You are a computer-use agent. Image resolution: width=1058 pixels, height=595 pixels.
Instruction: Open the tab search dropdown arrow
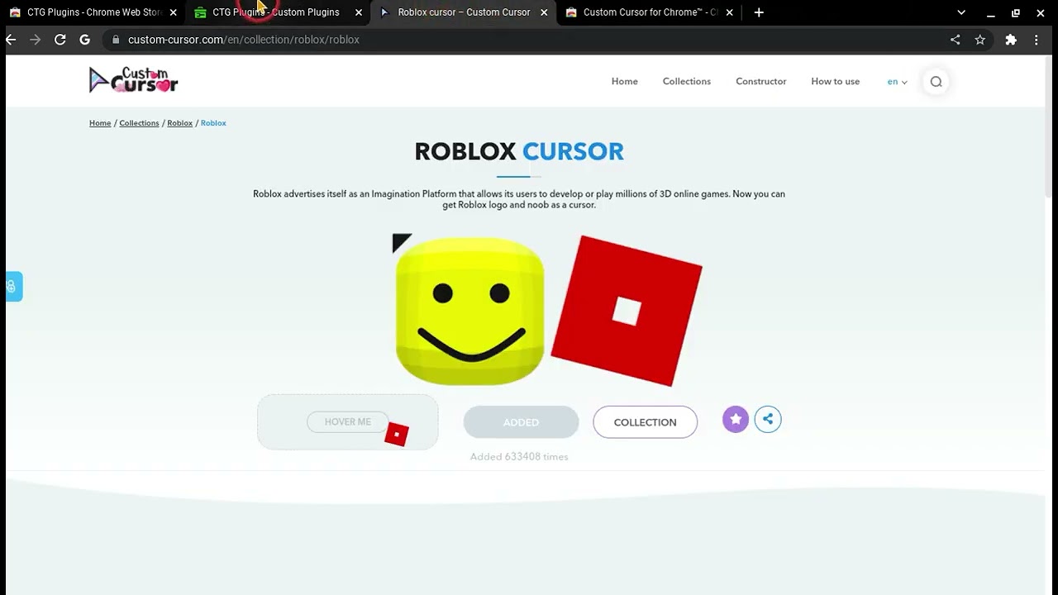(x=961, y=12)
